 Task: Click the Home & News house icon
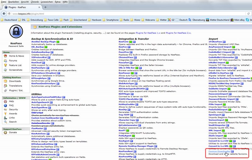[5, 56]
